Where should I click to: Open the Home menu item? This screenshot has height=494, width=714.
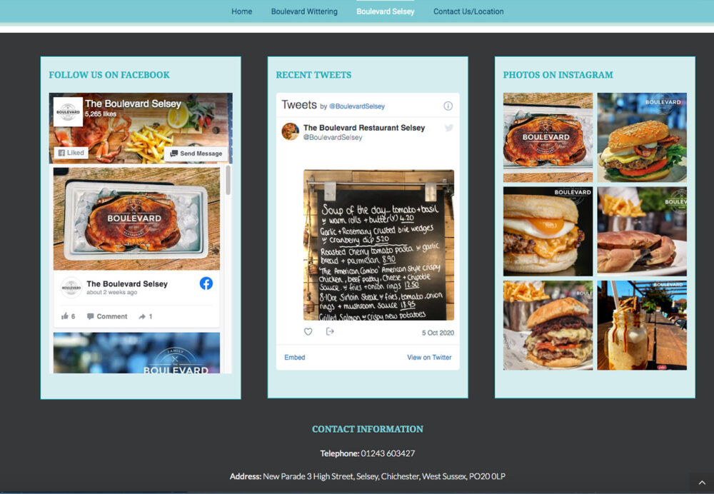pos(241,11)
